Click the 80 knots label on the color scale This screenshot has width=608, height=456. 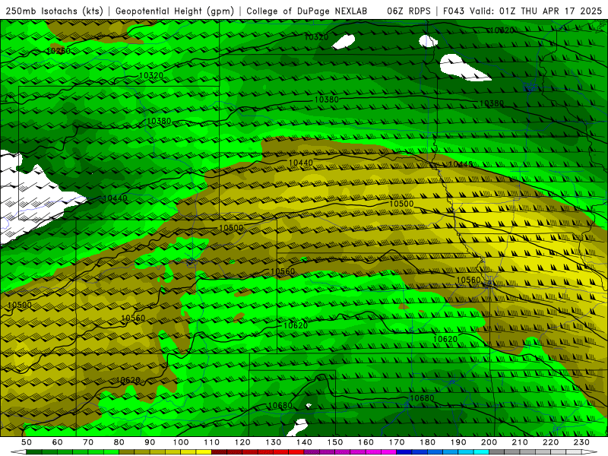click(119, 442)
